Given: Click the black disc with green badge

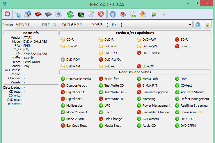Looking at the screenshot, I should coord(81,14).
